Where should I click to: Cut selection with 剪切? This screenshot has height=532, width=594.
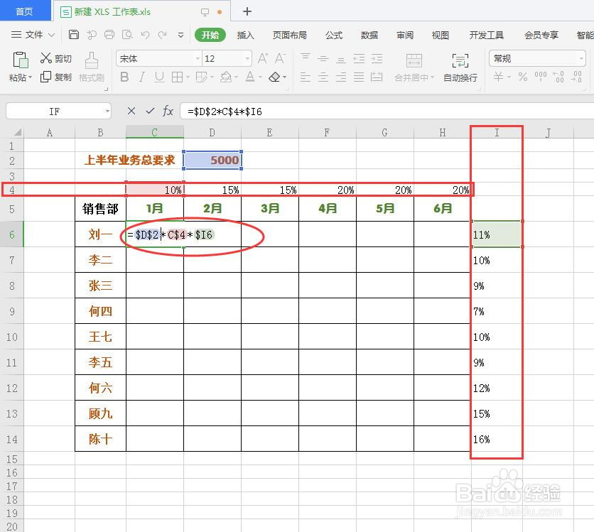pyautogui.click(x=55, y=58)
